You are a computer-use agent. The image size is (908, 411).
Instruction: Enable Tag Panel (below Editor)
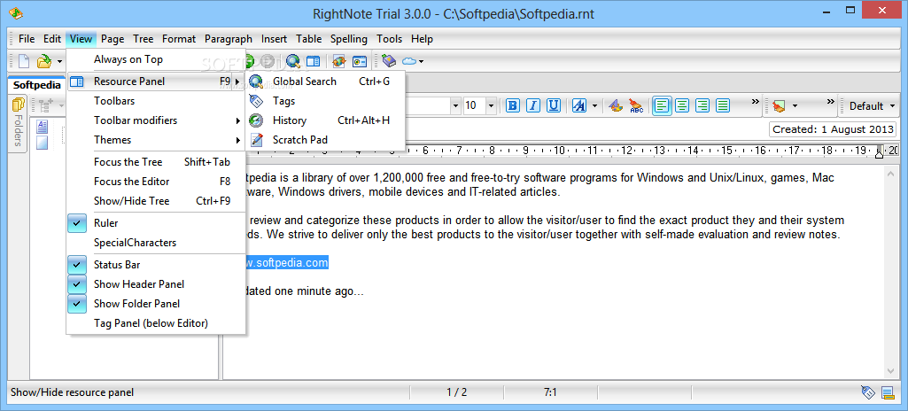click(156, 323)
